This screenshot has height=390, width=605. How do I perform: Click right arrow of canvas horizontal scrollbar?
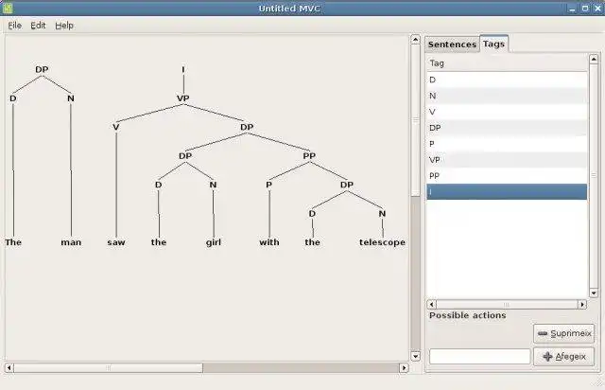point(404,367)
